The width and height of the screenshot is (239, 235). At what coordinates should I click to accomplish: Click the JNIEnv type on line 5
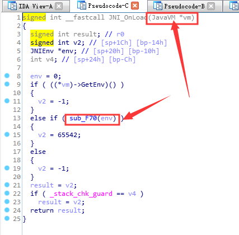click(42, 51)
